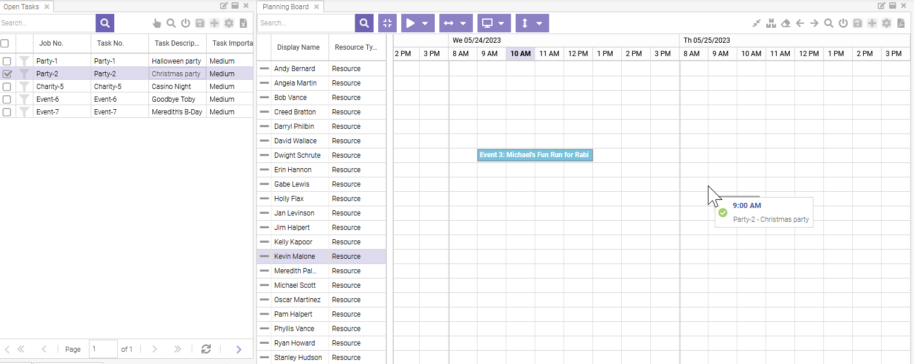Open the play button dropdown arrow
Screen dimensions: 914x364
pos(425,23)
